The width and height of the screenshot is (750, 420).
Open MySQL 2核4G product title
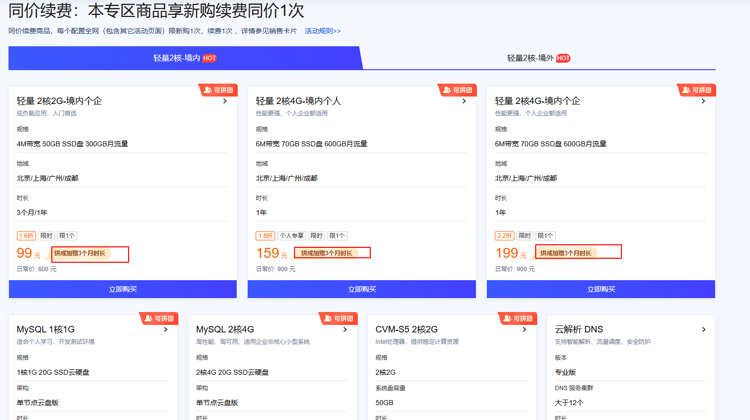(225, 329)
